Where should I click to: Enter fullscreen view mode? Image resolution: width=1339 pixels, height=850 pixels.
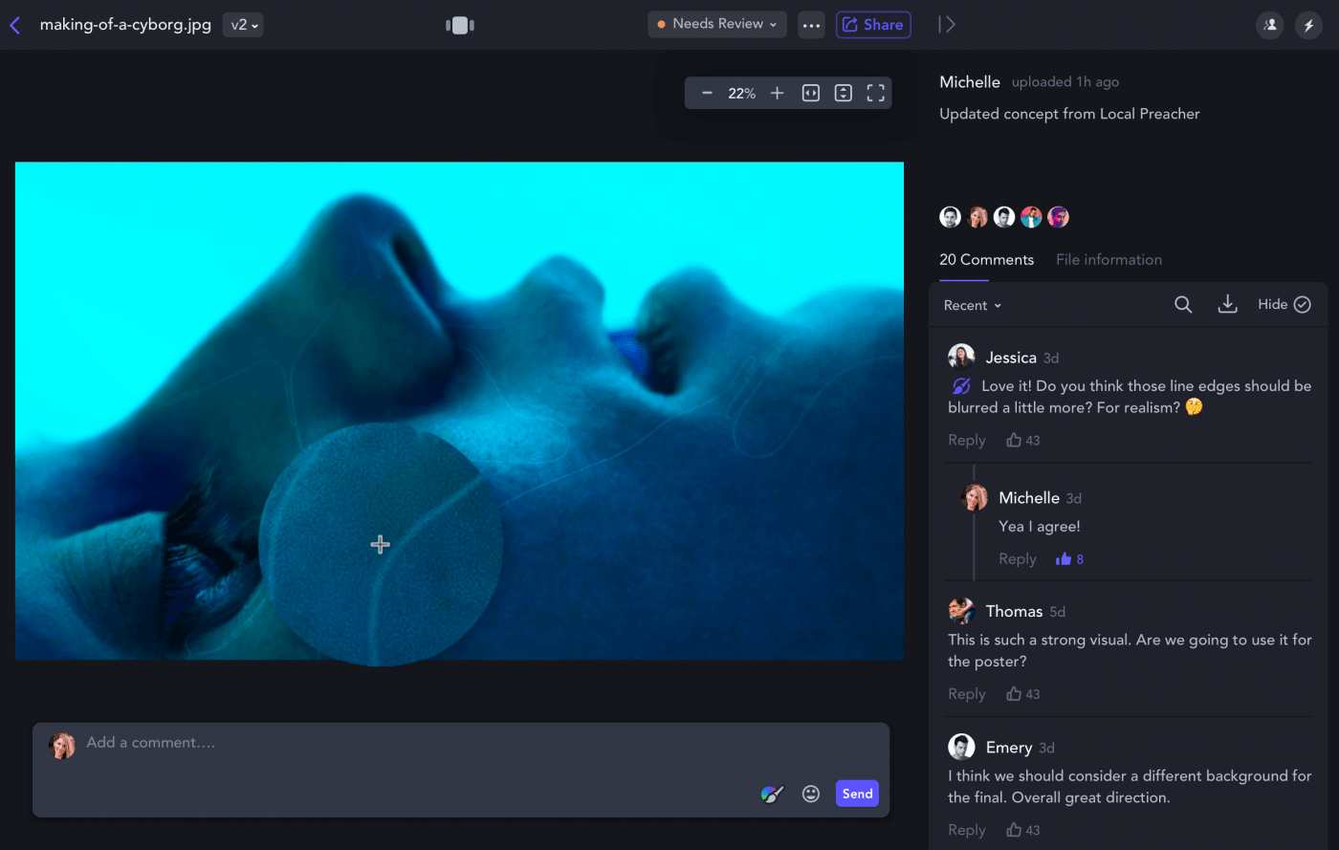[875, 93]
